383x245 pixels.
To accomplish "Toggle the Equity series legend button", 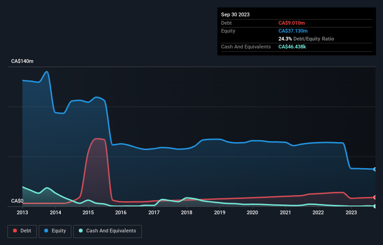I will pos(55,231).
